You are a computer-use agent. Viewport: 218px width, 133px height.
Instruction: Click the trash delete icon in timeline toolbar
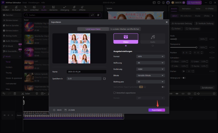click(x=15, y=94)
